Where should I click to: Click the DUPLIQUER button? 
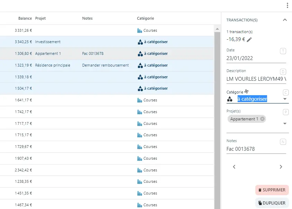[272, 203]
